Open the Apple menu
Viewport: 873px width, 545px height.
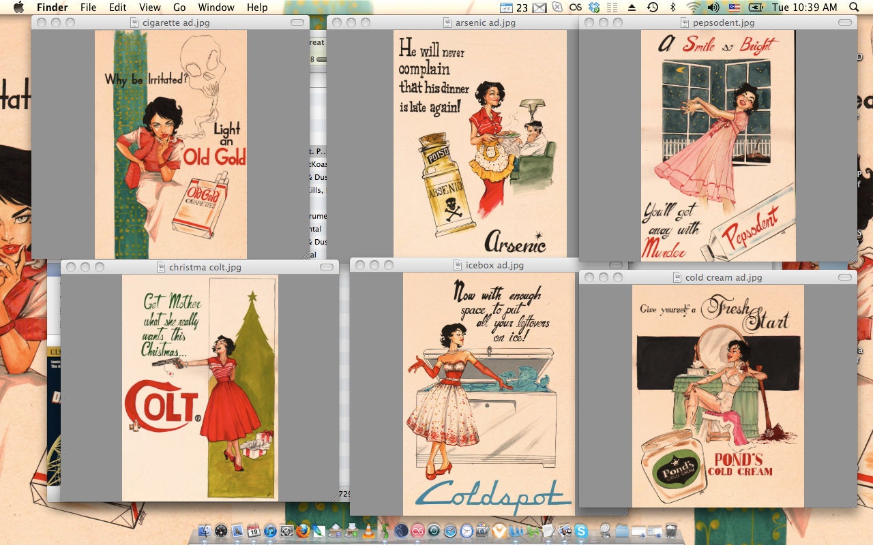point(18,7)
